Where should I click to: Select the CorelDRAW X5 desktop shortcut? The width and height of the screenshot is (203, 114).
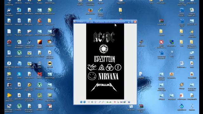click(x=50, y=11)
